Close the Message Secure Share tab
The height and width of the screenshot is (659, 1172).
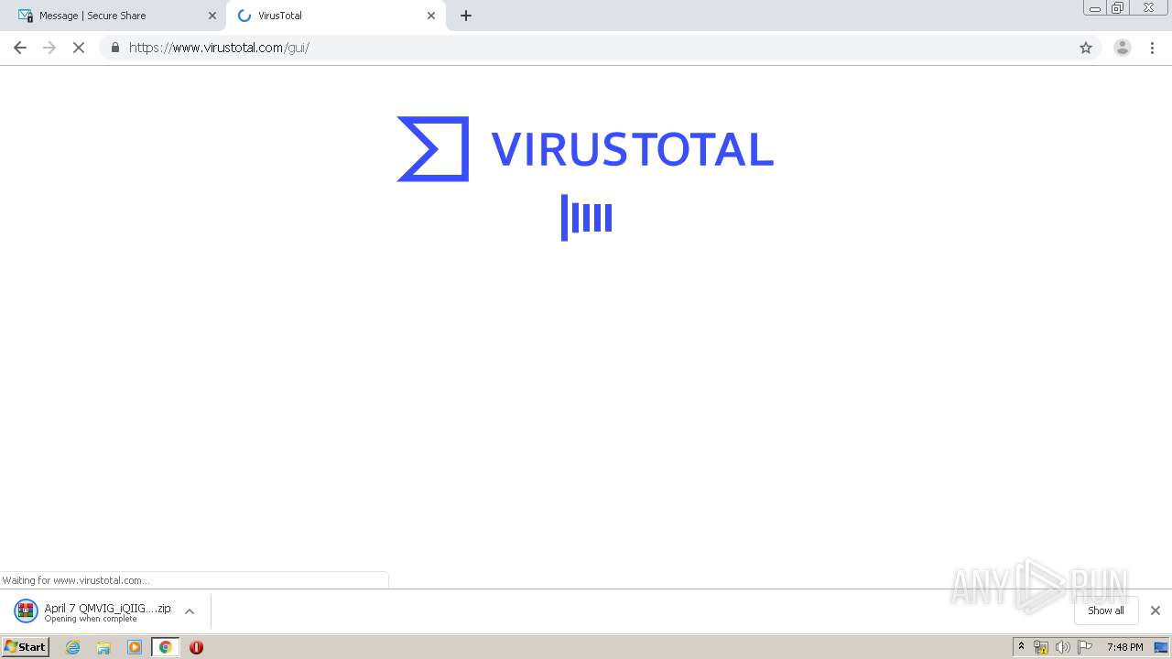pyautogui.click(x=212, y=16)
